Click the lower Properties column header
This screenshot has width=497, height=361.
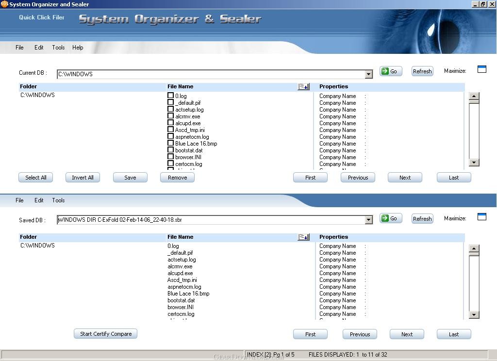coord(333,237)
